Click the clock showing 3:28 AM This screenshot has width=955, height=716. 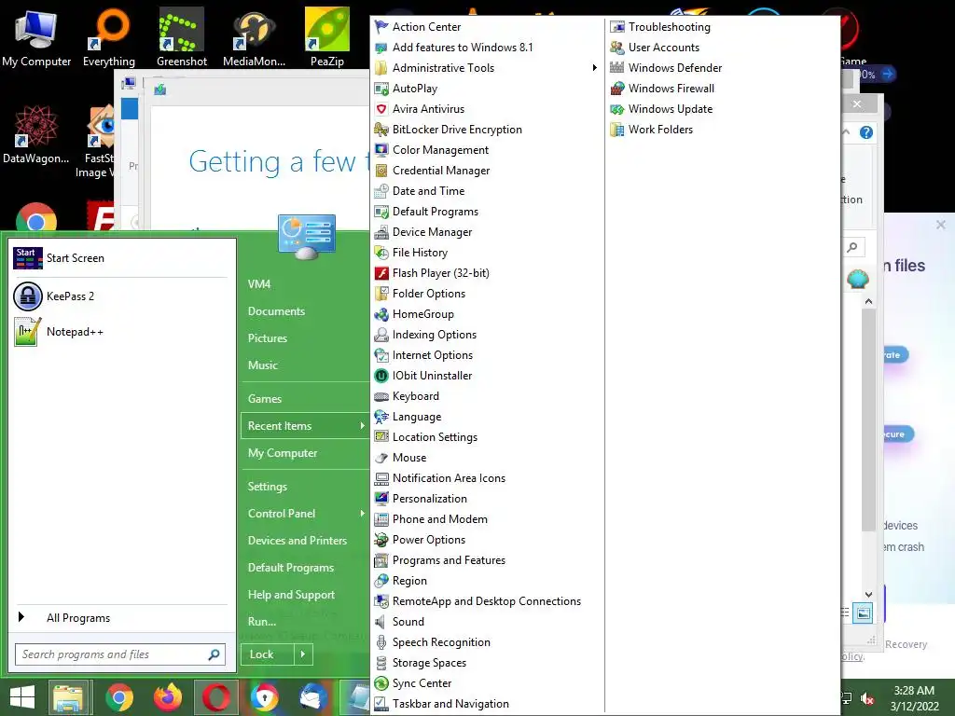pyautogui.click(x=914, y=691)
